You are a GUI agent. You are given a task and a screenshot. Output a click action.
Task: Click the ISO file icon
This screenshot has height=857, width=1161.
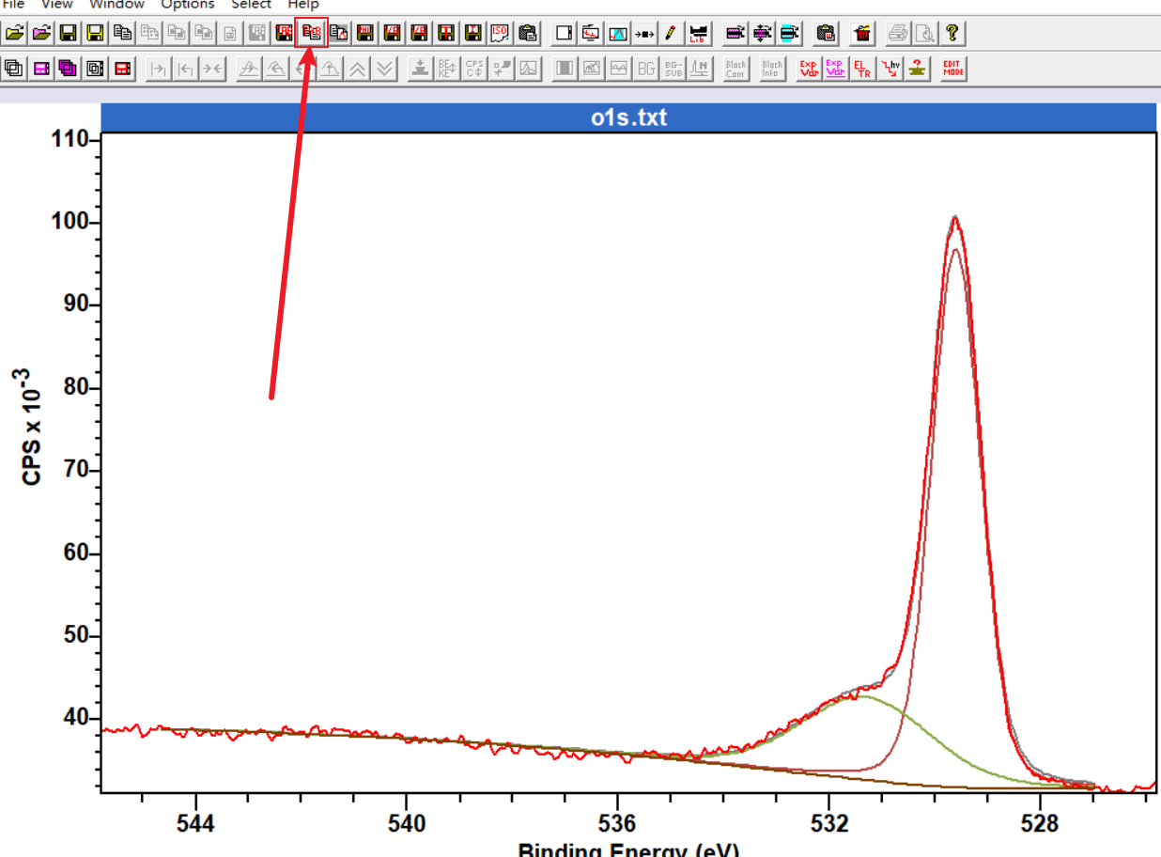click(x=499, y=33)
